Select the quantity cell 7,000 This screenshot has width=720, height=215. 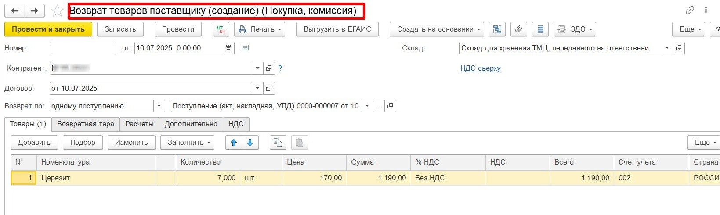pyautogui.click(x=208, y=178)
